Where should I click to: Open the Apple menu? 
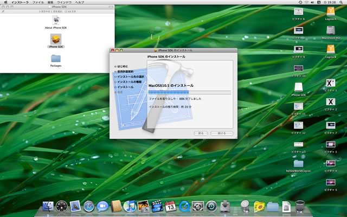point(5,2)
